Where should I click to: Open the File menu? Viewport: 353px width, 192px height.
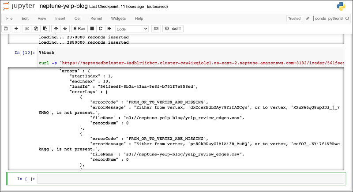click(x=9, y=19)
